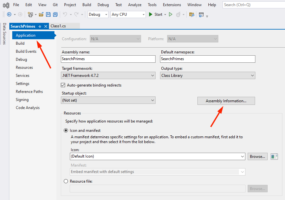This screenshot has width=285, height=200.
Task: Save the current file with the disk icon
Action: [48, 14]
